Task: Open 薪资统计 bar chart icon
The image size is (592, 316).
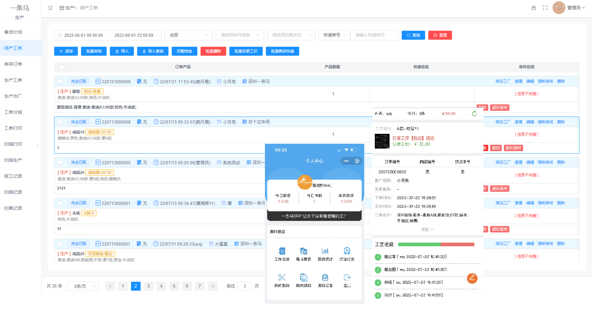Action: tap(325, 251)
